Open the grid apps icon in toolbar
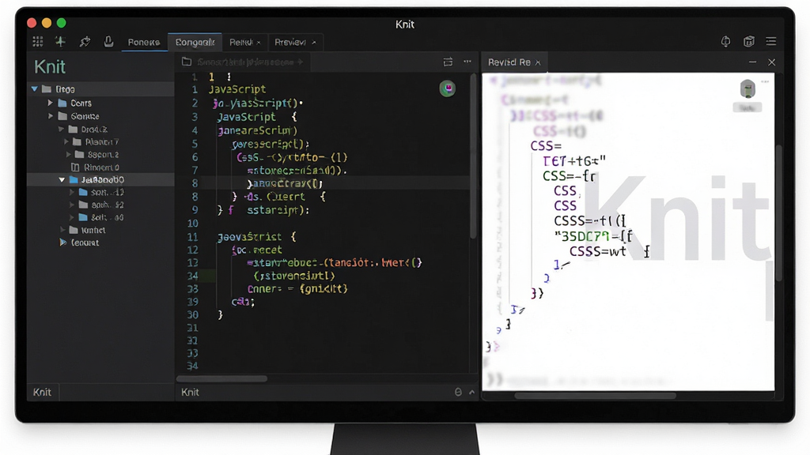The width and height of the screenshot is (810, 455). coord(38,42)
